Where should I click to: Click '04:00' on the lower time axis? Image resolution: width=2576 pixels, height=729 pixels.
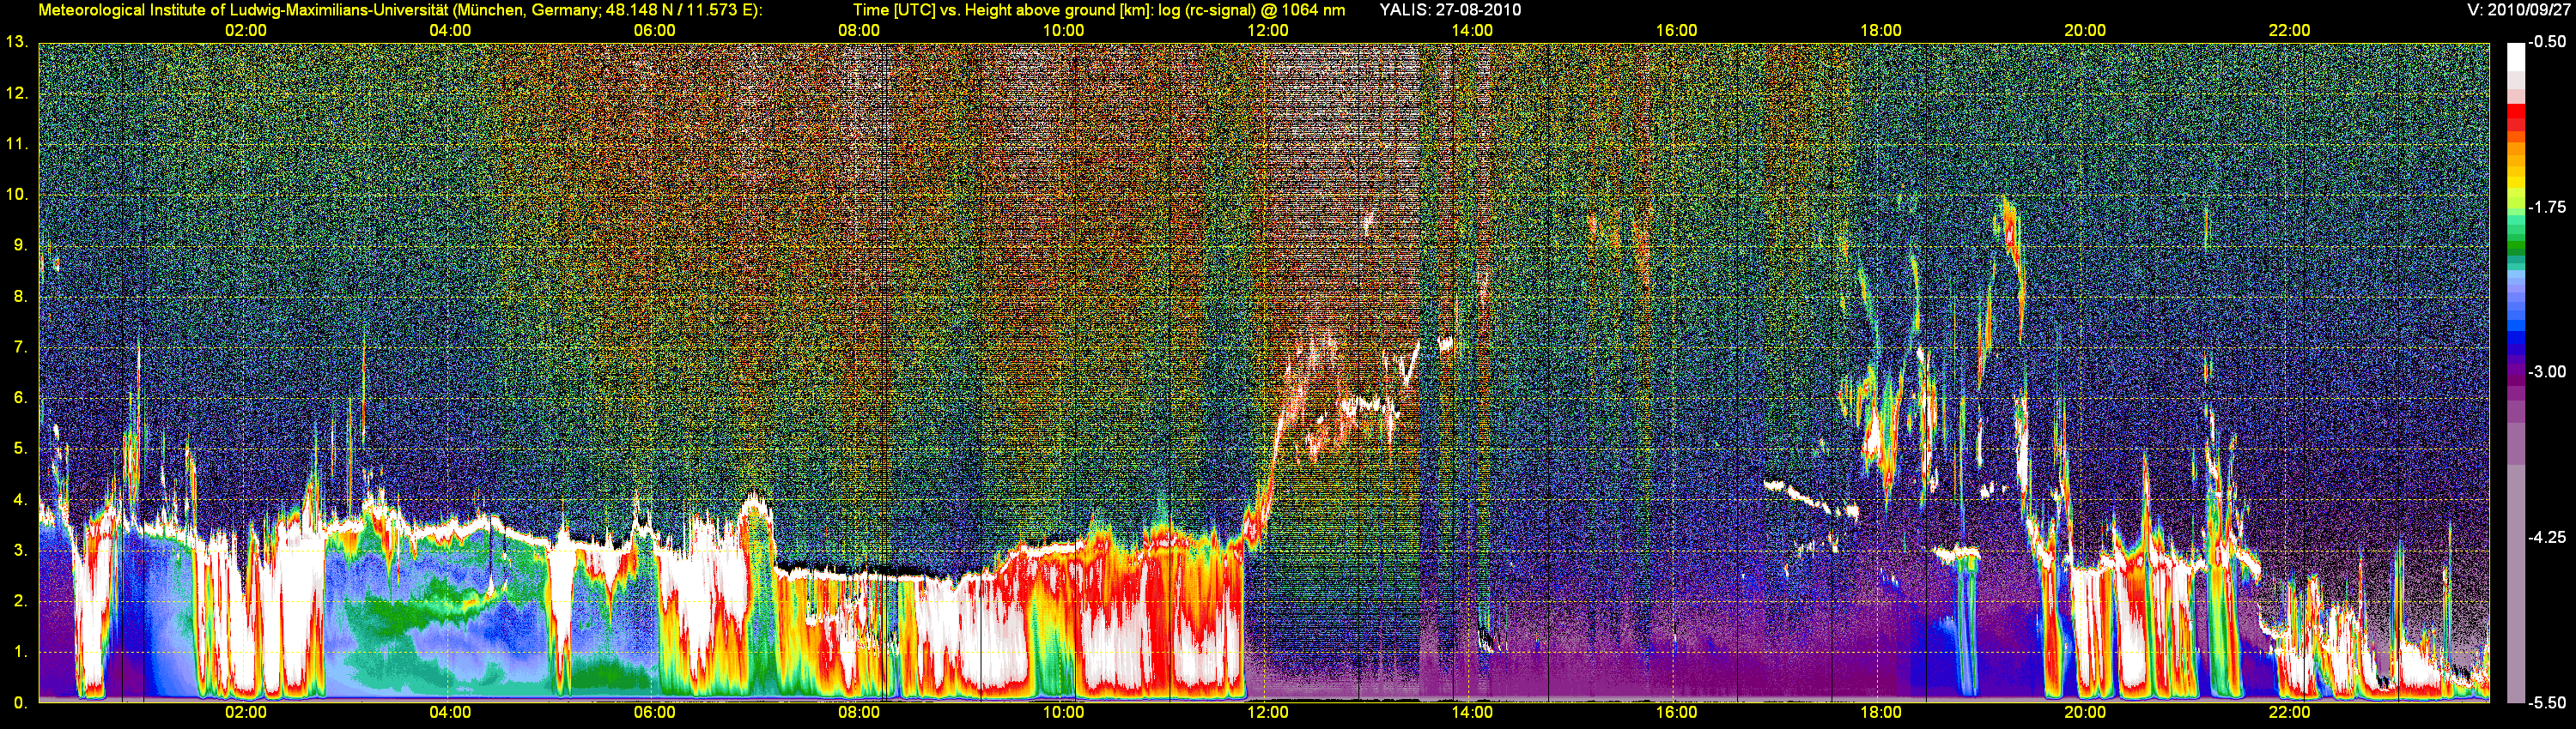tap(450, 713)
